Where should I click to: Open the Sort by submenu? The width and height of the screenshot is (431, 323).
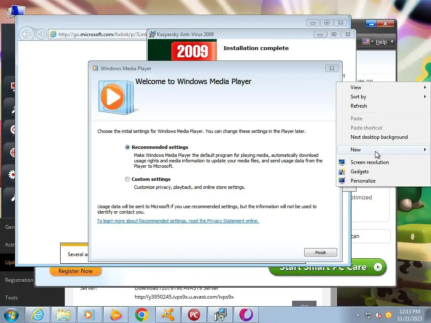[x=383, y=97]
